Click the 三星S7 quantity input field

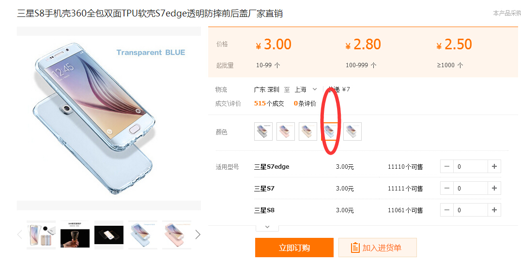pyautogui.click(x=471, y=188)
